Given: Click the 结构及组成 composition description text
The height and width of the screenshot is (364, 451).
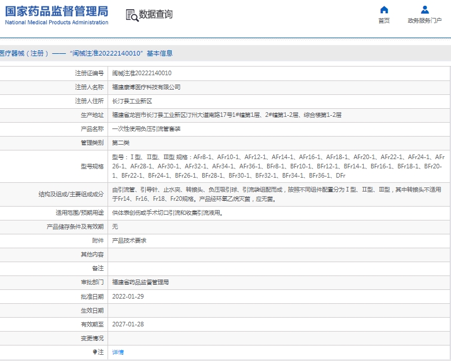Looking at the screenshot, I should (277, 194).
